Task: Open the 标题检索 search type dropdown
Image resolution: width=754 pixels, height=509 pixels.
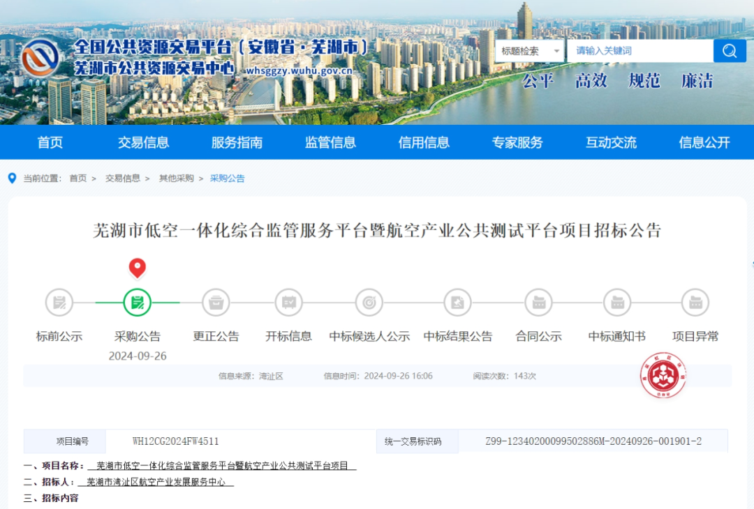Action: [x=529, y=51]
